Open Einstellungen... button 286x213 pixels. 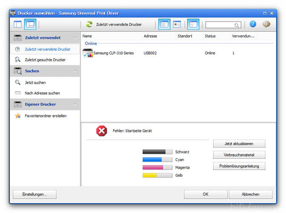point(35,194)
